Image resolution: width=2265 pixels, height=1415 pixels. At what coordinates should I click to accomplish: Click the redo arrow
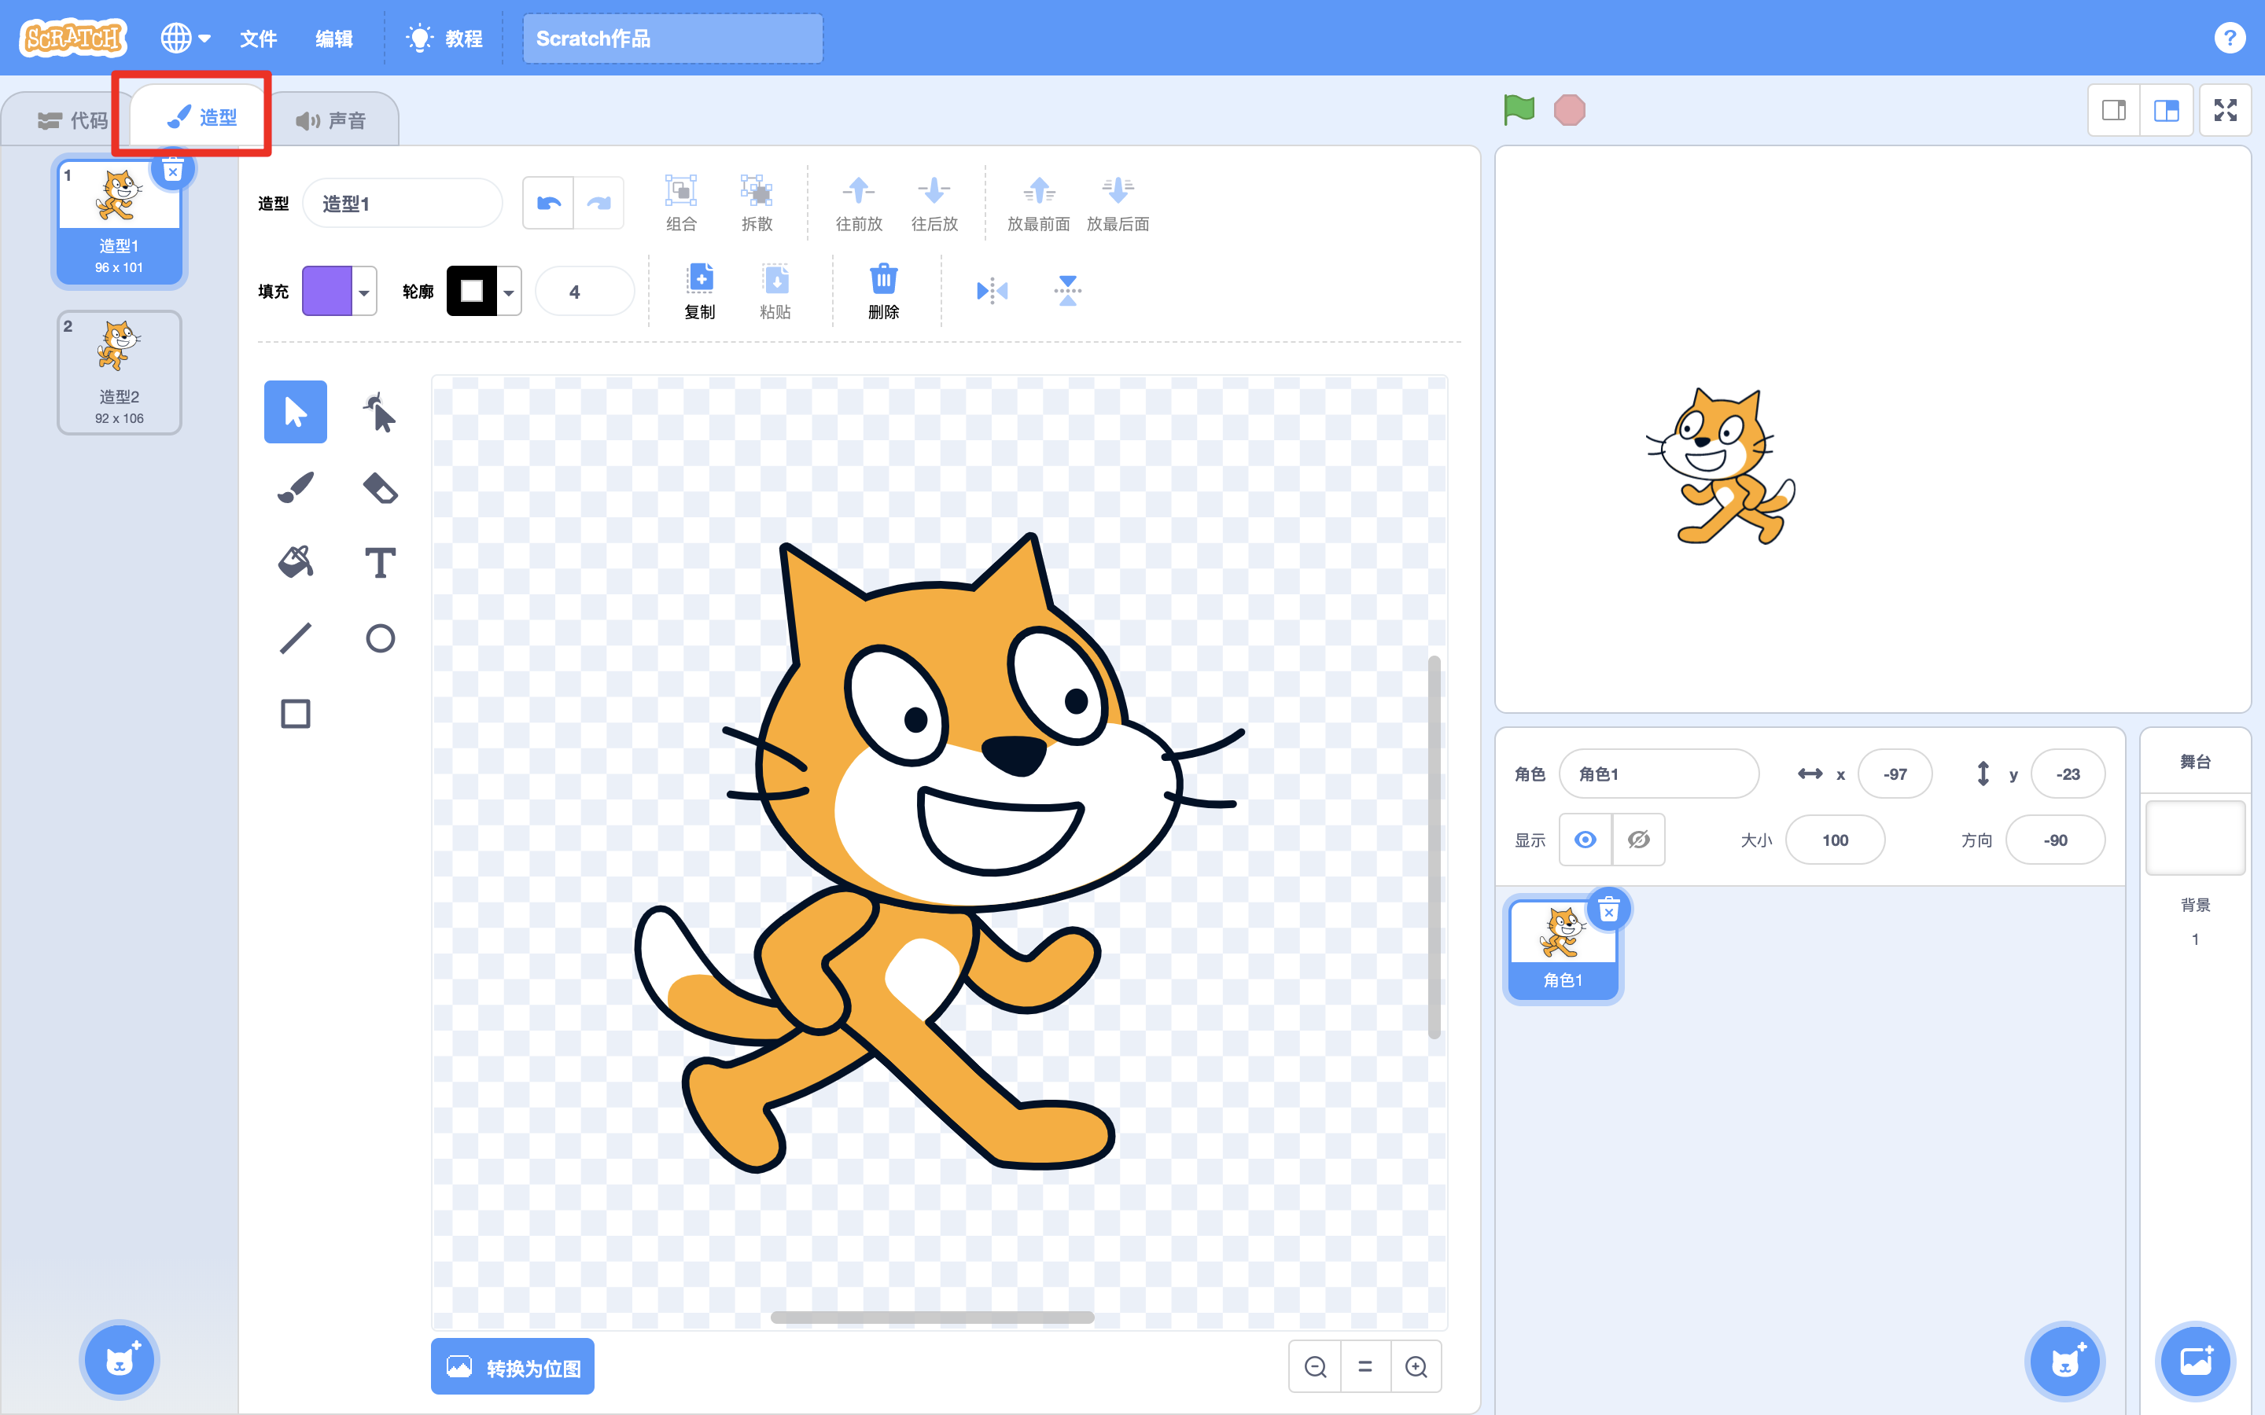599,203
